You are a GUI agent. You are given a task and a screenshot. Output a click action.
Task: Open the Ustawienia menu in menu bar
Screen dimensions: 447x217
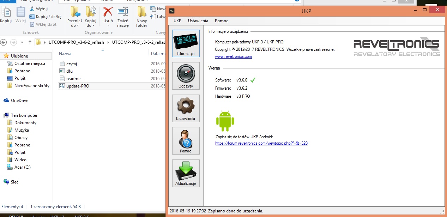[198, 21]
